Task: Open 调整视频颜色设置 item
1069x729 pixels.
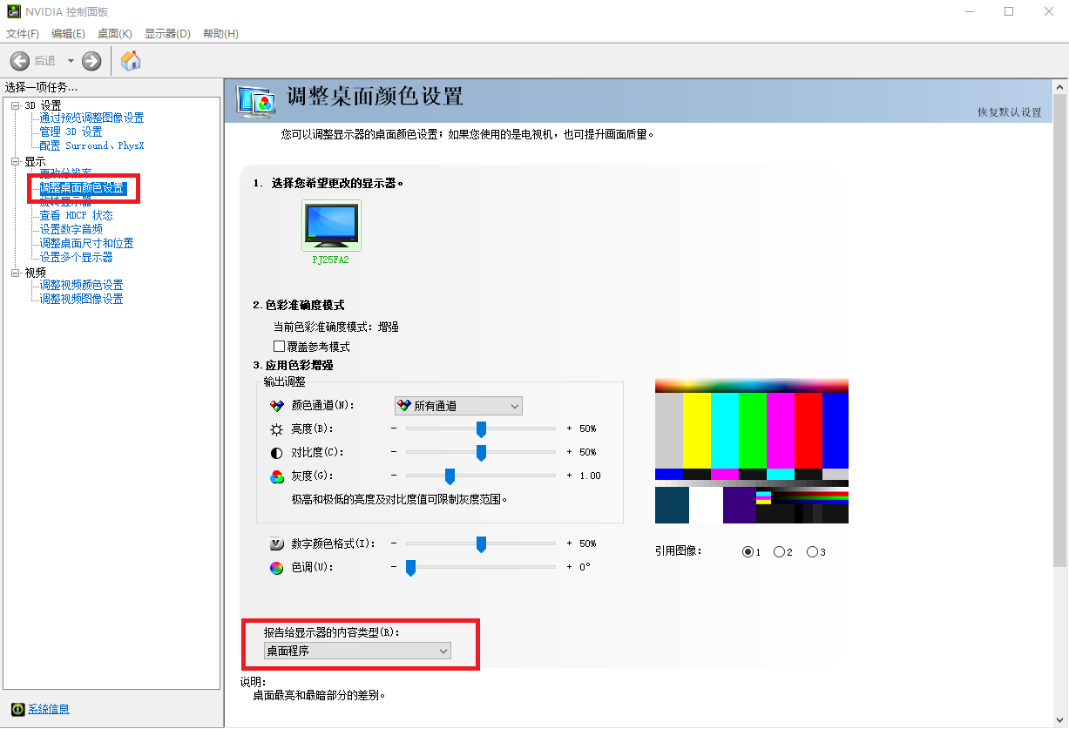Action: click(x=81, y=285)
